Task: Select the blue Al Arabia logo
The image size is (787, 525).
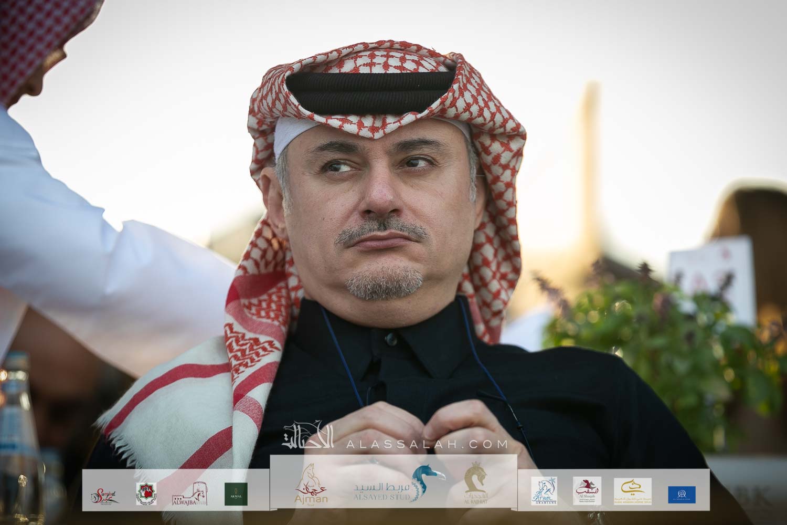Action: click(682, 493)
